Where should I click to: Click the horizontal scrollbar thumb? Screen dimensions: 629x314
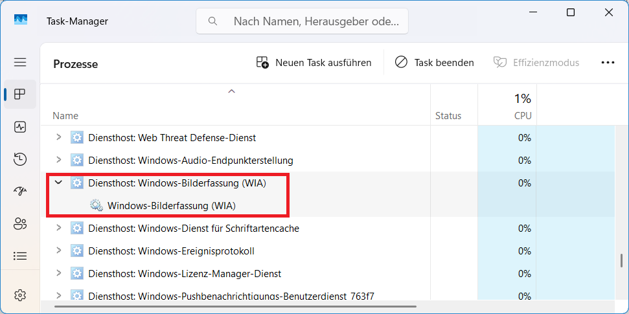coord(235,307)
